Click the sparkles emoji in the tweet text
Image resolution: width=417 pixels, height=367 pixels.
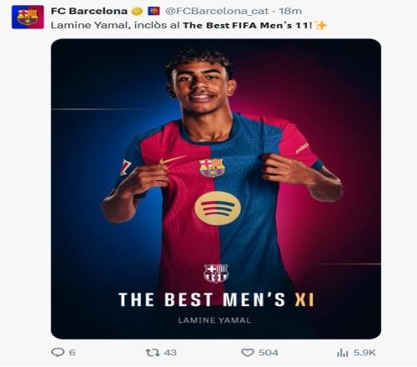click(321, 26)
